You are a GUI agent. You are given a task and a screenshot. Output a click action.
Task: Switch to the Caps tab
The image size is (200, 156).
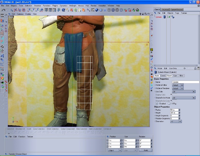(175, 76)
